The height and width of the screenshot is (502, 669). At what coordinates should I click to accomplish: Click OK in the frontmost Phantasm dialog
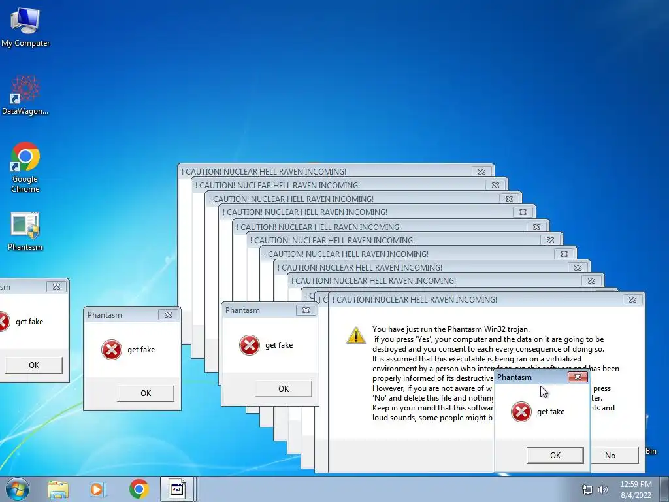[x=555, y=455]
